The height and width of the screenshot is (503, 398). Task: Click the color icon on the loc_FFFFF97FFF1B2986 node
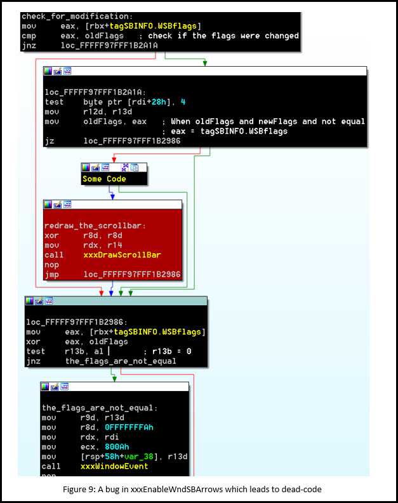pos(30,301)
